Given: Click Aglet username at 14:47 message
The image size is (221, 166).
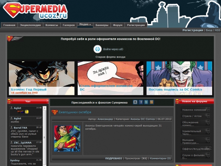Looking at the screenshot, I should point(17,118).
